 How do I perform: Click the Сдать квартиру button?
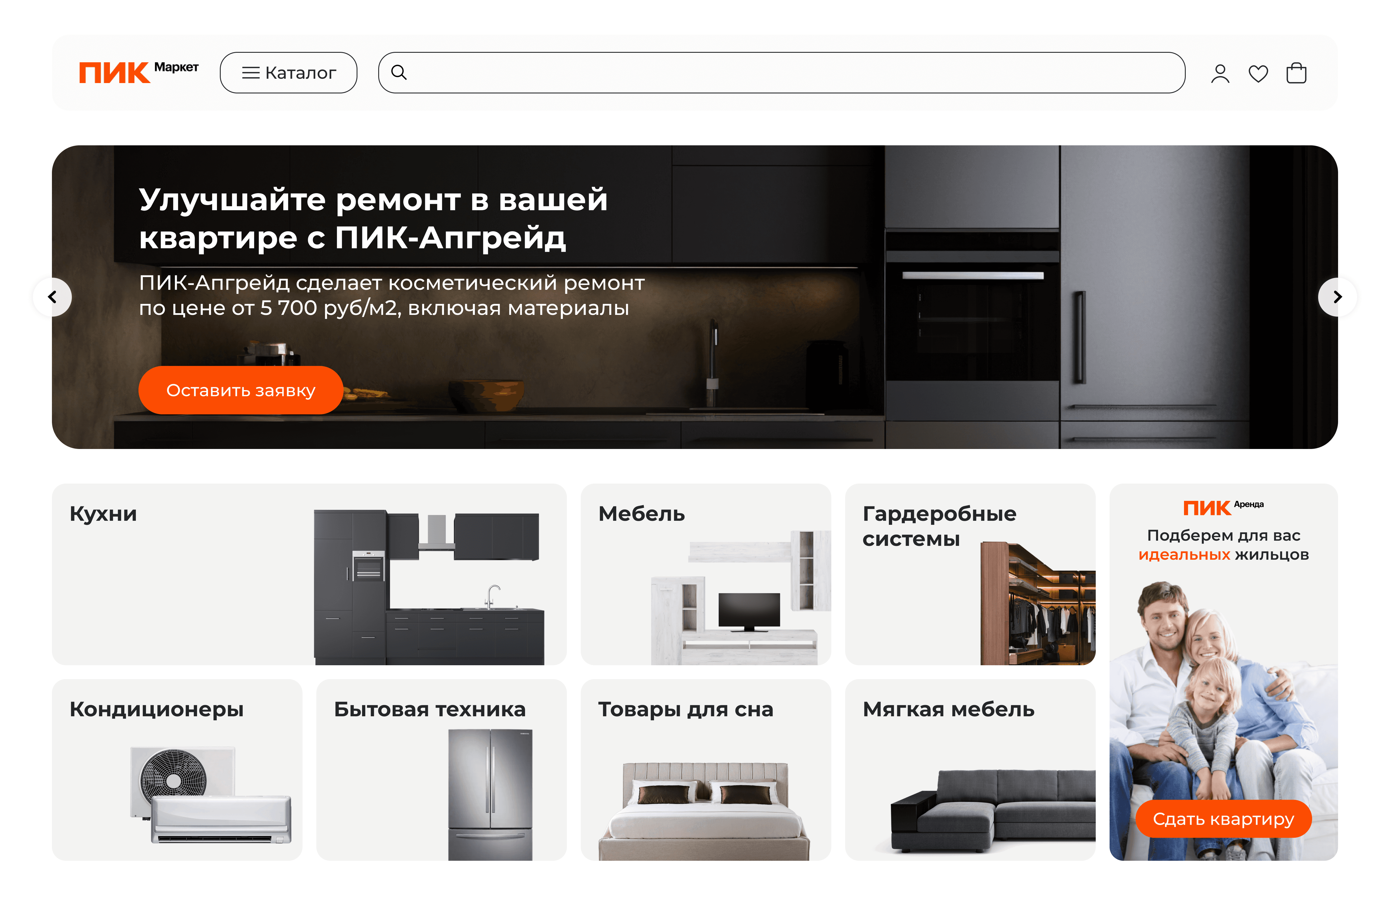click(x=1223, y=819)
